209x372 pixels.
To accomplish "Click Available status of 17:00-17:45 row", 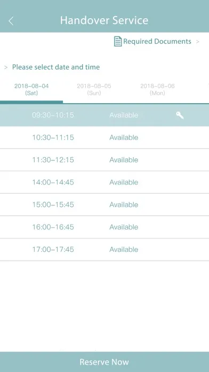I will tap(124, 250).
